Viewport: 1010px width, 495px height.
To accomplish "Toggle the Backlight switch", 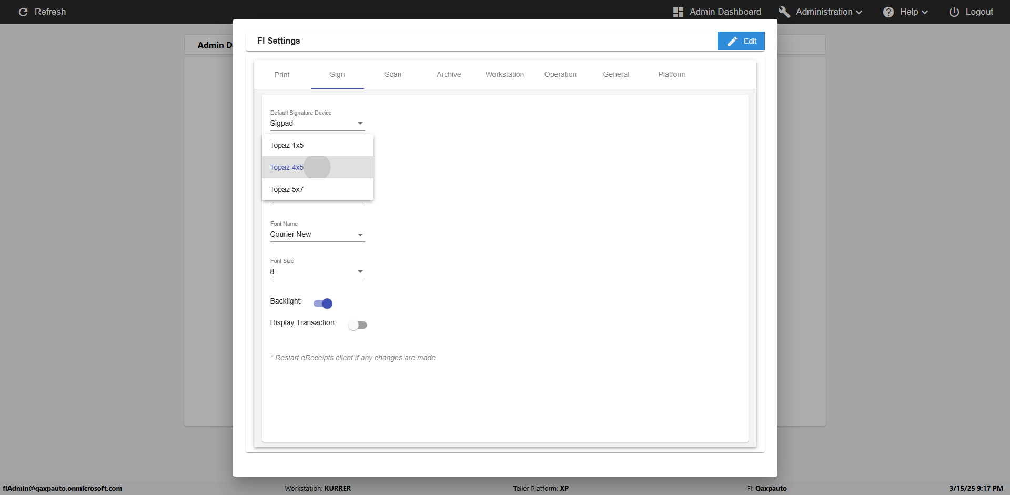I will 323,304.
